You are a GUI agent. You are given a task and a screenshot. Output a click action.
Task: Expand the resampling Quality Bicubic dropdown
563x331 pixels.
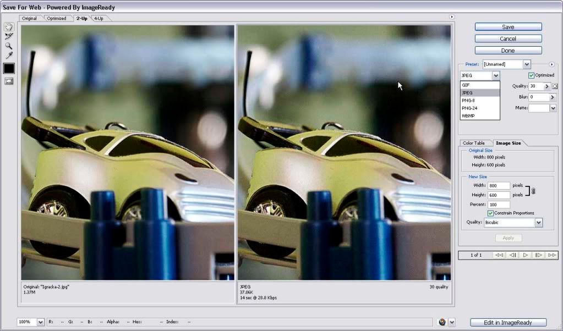coord(538,223)
